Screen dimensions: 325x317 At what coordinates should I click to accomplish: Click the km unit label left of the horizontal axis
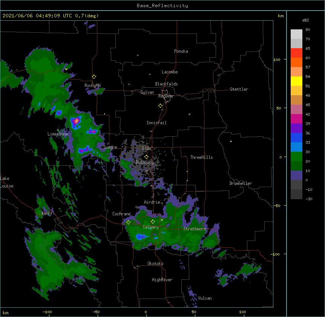6,312
